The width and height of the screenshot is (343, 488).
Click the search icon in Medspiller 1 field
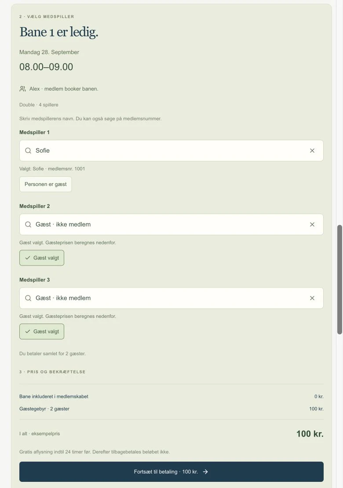tap(28, 151)
